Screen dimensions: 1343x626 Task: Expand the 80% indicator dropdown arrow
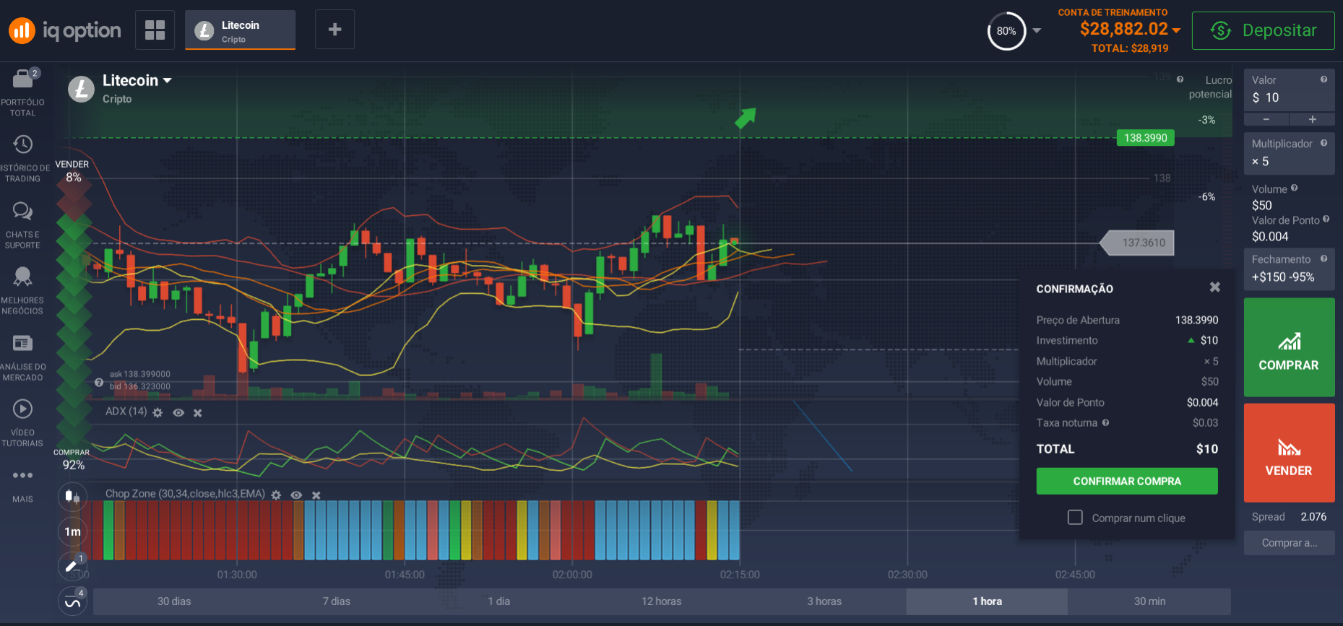click(x=1037, y=30)
